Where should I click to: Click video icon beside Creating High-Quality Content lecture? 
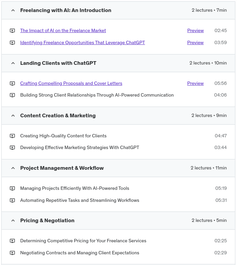12,136
